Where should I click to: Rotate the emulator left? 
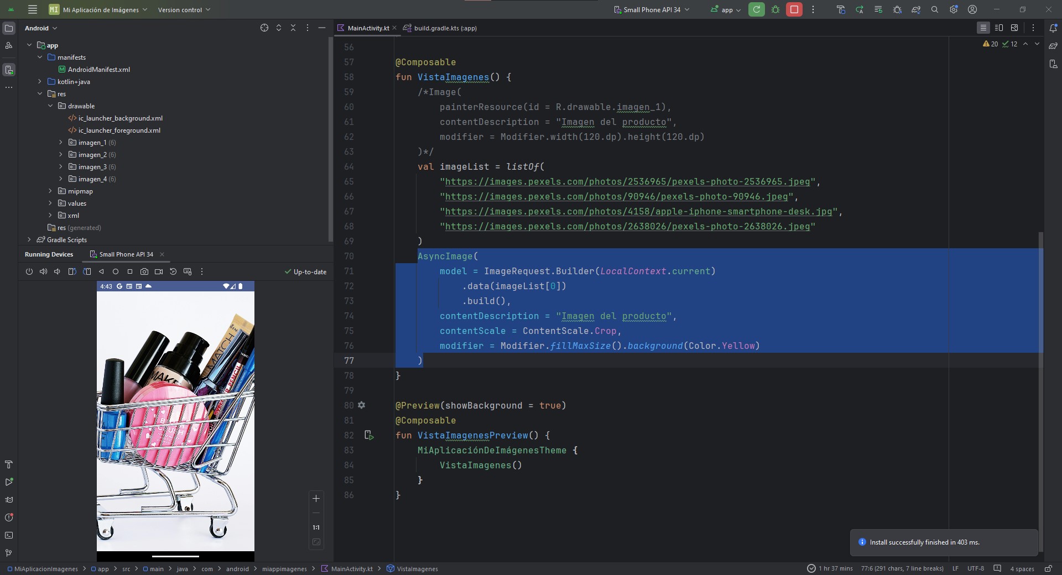[72, 271]
